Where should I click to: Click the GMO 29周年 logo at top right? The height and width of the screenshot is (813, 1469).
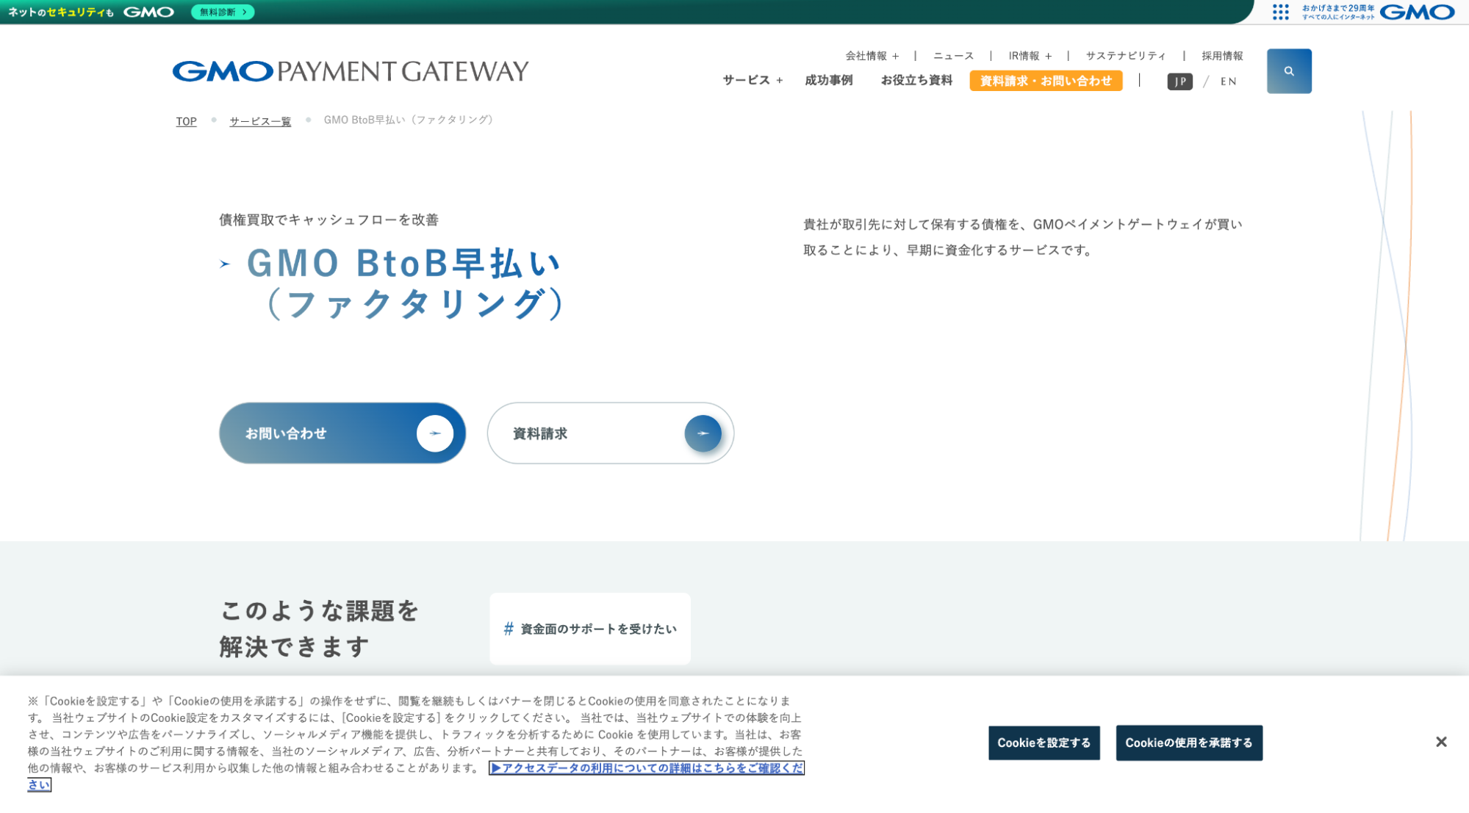pos(1416,12)
